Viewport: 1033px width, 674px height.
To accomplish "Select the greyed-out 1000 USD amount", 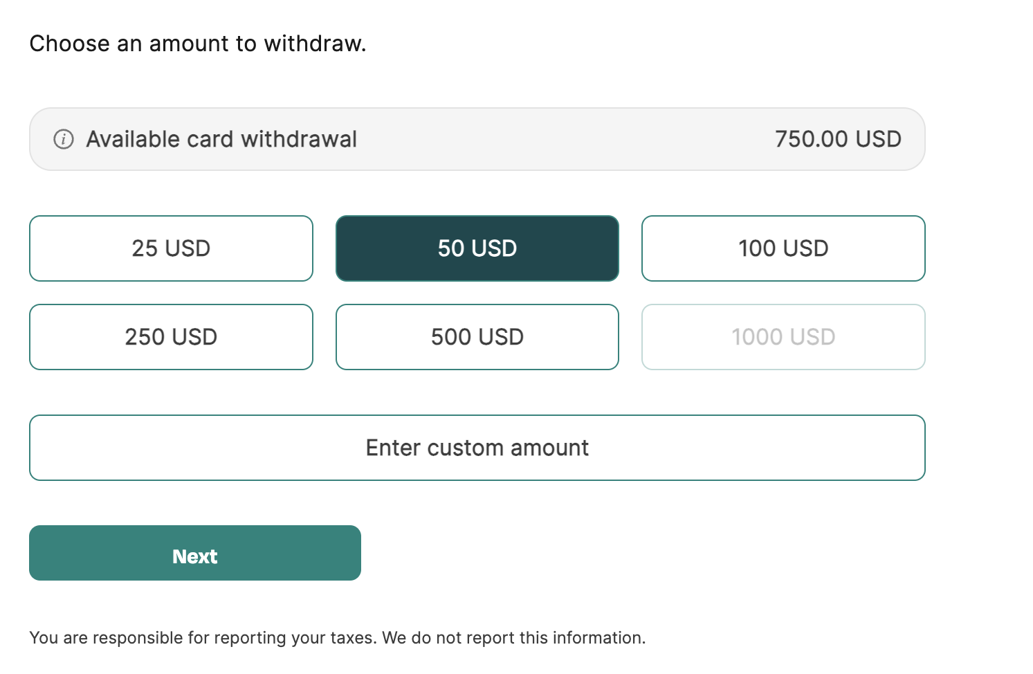I will (783, 337).
